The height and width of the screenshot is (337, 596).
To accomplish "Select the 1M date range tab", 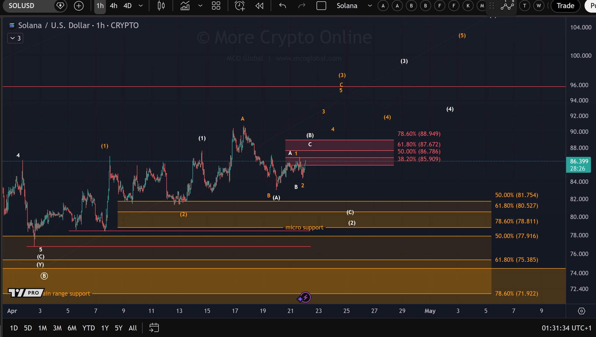I will pyautogui.click(x=42, y=328).
